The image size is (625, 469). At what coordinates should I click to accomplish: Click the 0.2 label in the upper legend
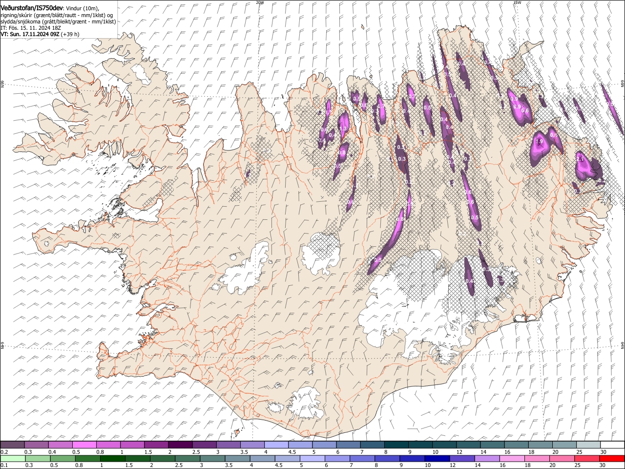4,452
